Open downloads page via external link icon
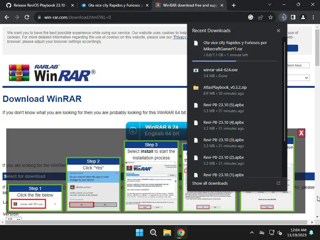The width and height of the screenshot is (320, 240). (278, 183)
